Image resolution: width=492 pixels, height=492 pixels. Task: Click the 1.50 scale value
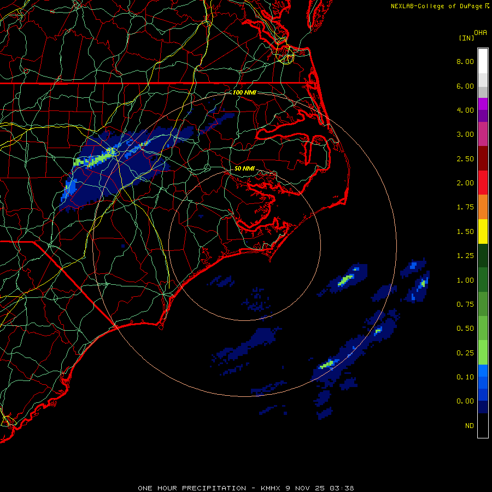click(x=465, y=232)
